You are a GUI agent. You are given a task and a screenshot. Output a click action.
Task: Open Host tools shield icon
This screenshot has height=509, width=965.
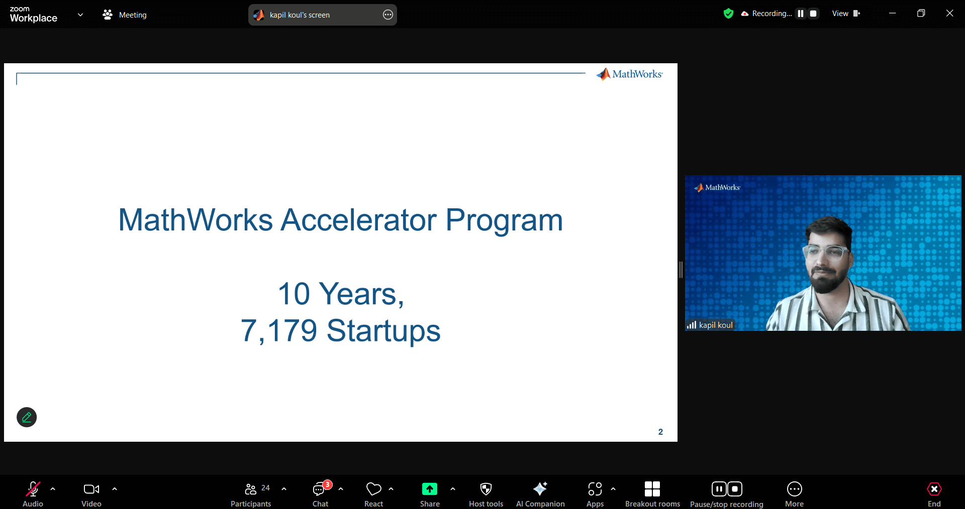[x=486, y=489]
